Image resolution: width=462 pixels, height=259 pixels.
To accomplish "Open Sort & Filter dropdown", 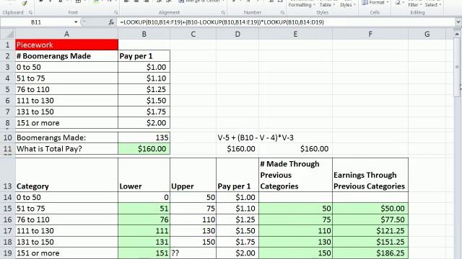I will 414,4.
